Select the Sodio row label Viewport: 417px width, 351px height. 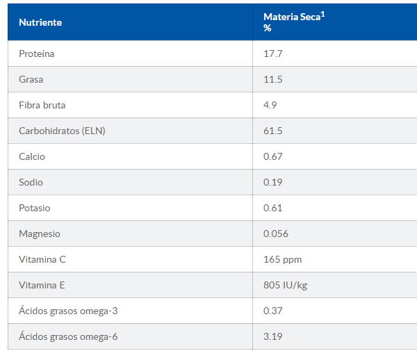pos(31,182)
